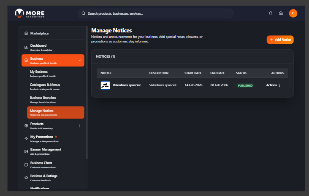Click the Banner Management image icon
The width and height of the screenshot is (309, 196).
[26, 151]
